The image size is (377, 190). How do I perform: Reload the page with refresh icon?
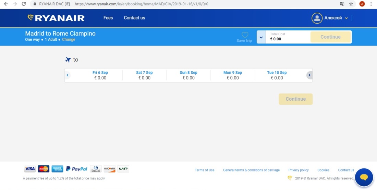[x=24, y=4]
